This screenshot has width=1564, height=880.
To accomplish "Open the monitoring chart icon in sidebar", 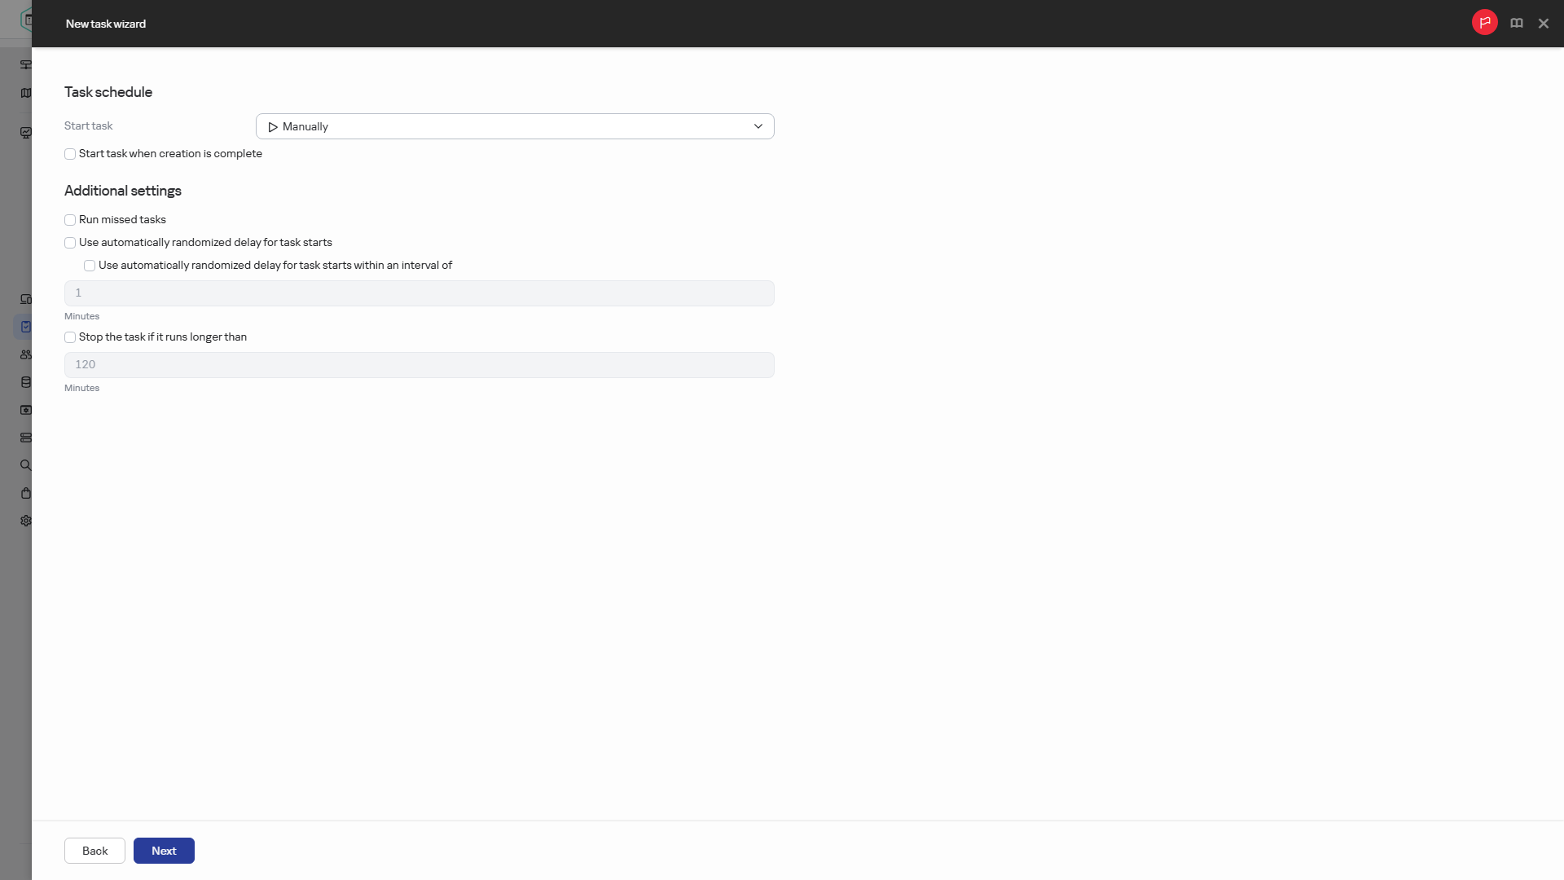I will (26, 132).
